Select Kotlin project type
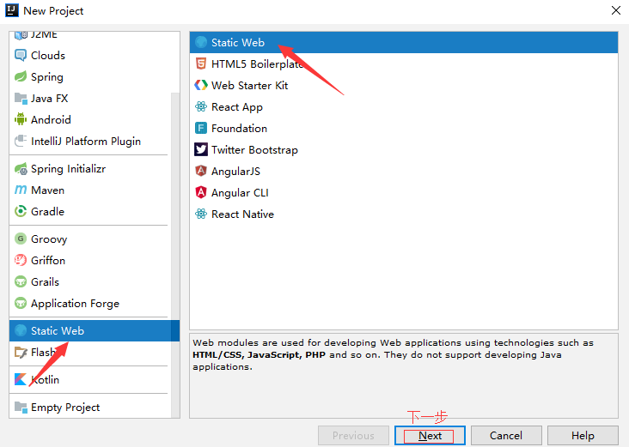The image size is (629, 447). tap(90, 379)
